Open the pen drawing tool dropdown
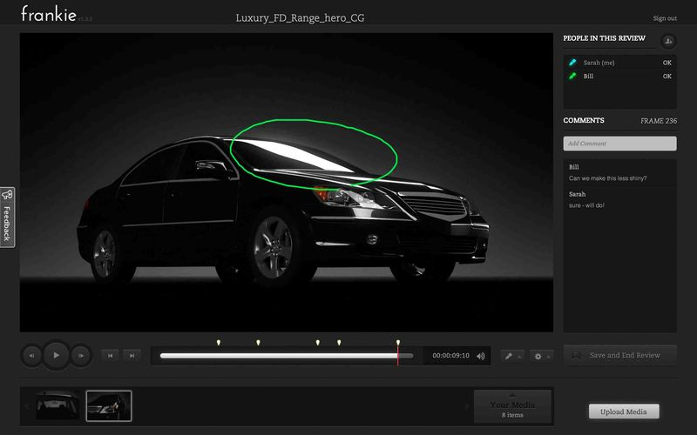The image size is (697, 435). (513, 356)
